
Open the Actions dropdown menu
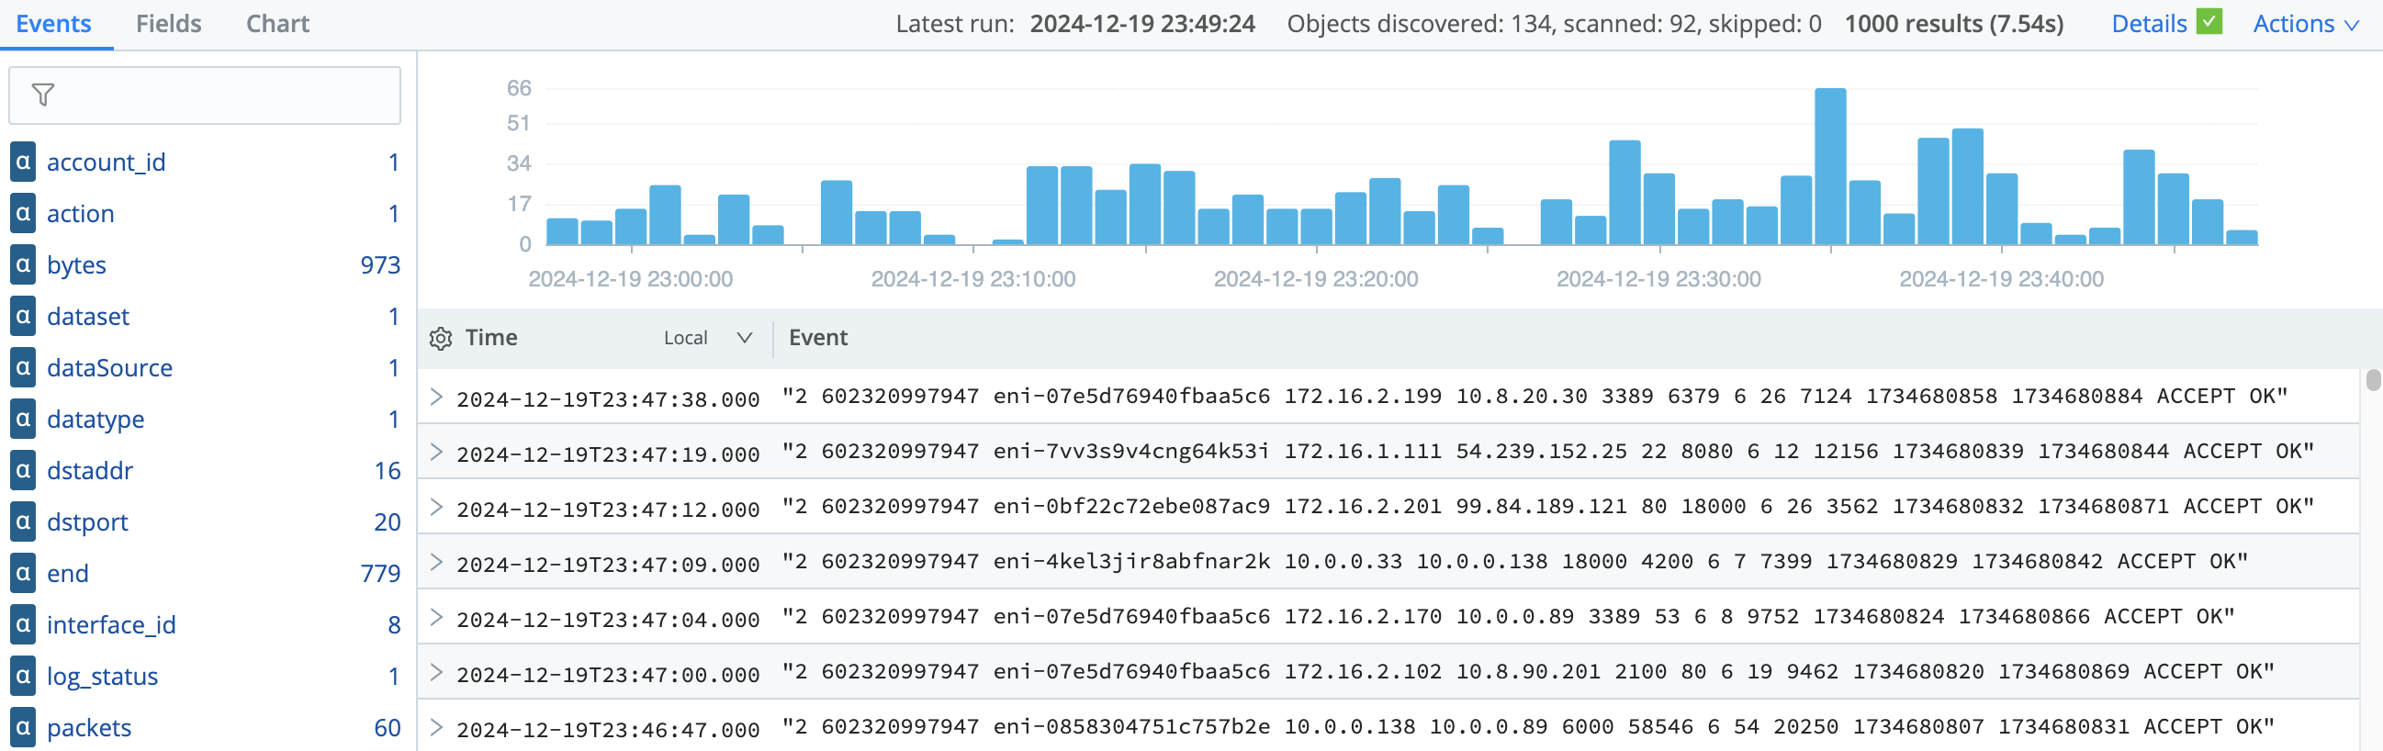pos(2304,24)
